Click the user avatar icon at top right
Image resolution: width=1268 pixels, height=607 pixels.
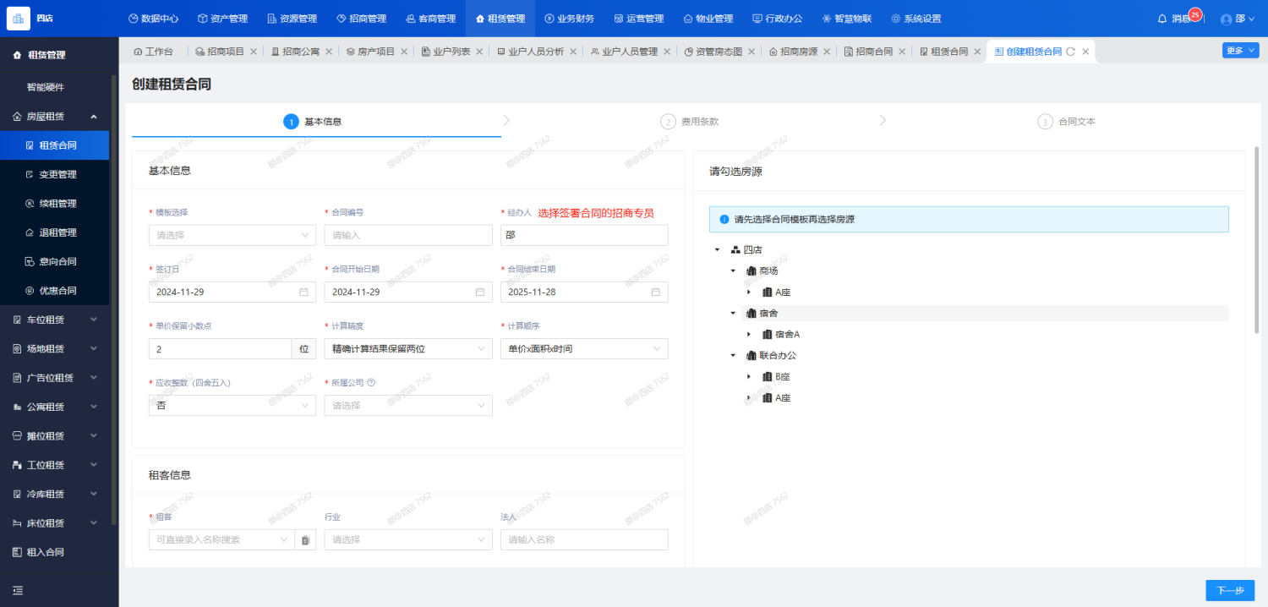click(1227, 19)
